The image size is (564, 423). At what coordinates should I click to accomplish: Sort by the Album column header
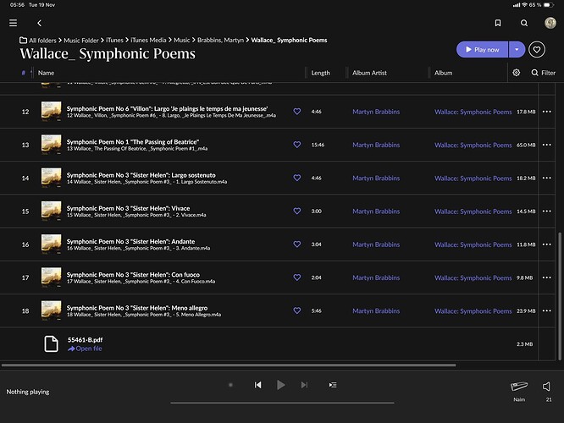(x=443, y=73)
